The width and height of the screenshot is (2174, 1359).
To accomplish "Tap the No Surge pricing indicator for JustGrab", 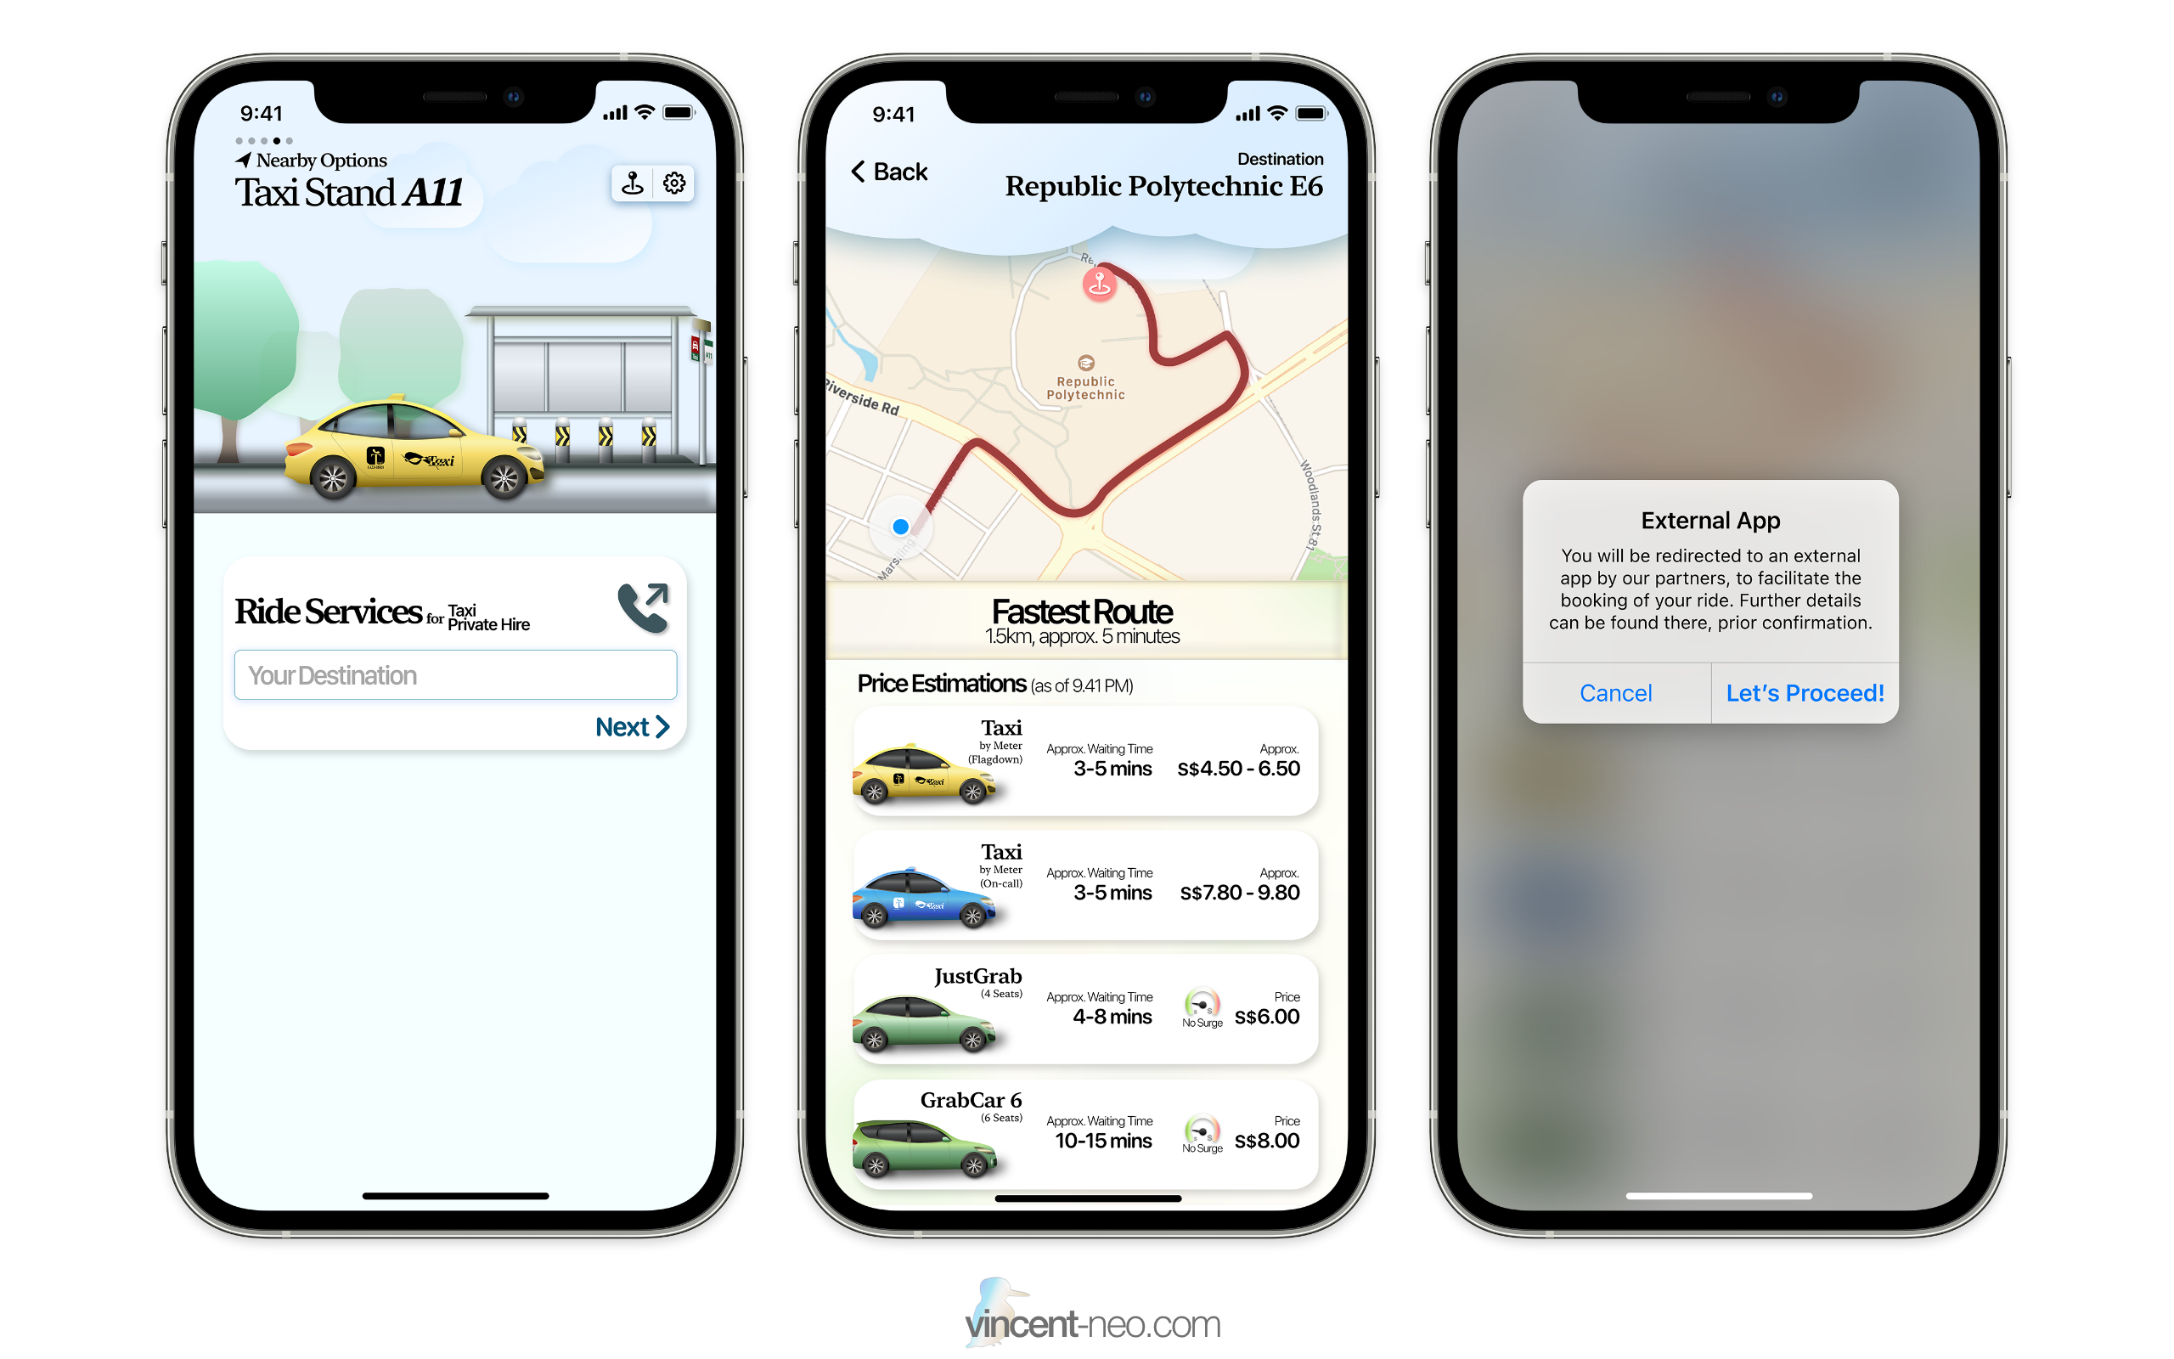I will tap(1202, 1010).
